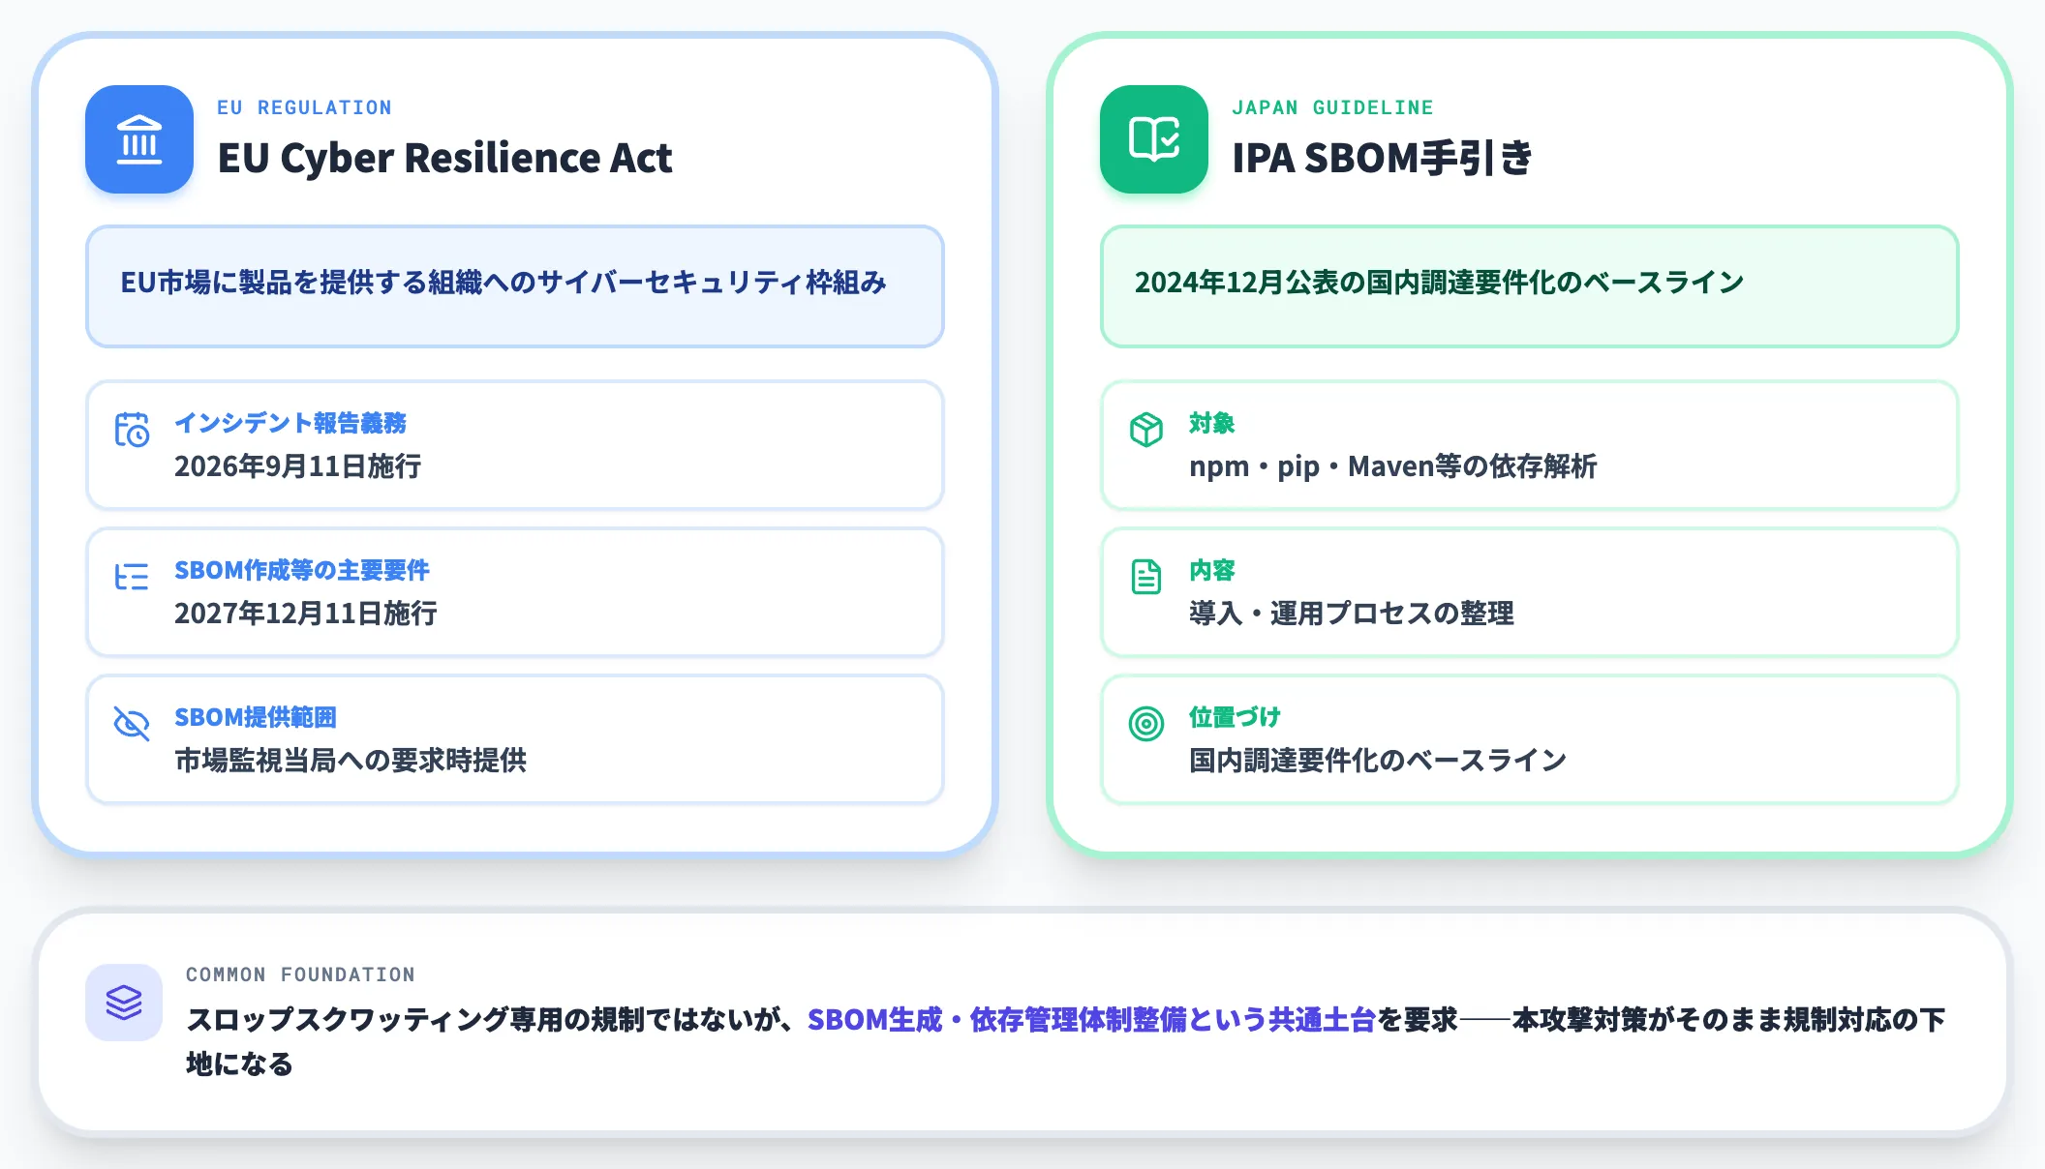Click the calendar clock icon for incident reporting
The image size is (2045, 1169).
pos(132,430)
